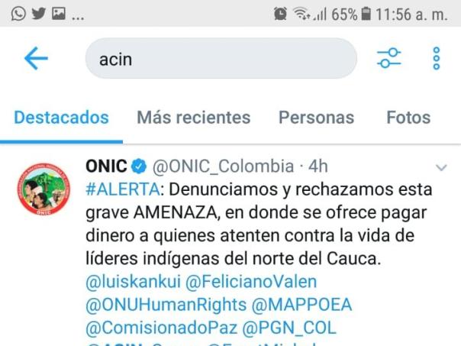Tap the gallery image notification icon
The image size is (461, 346).
[x=59, y=14]
